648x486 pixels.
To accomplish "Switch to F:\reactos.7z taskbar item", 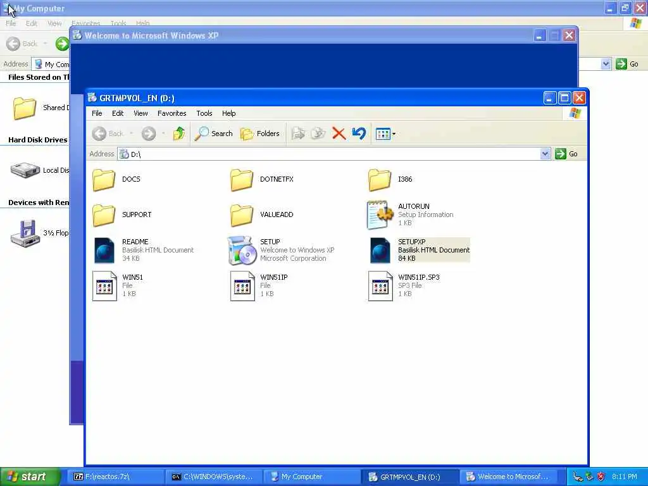I will click(x=117, y=477).
